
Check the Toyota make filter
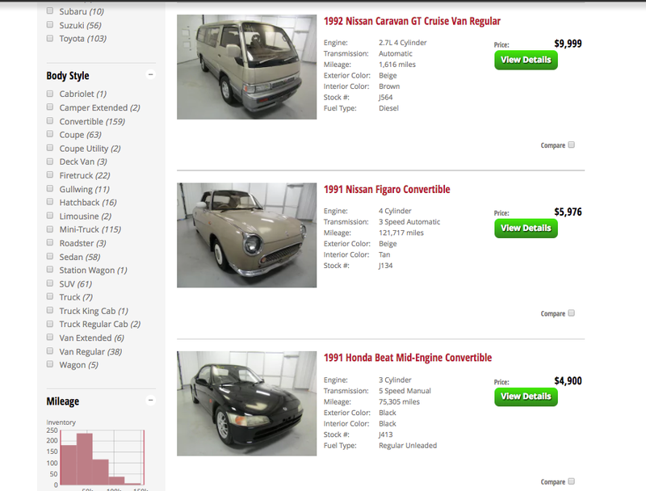[x=50, y=38]
